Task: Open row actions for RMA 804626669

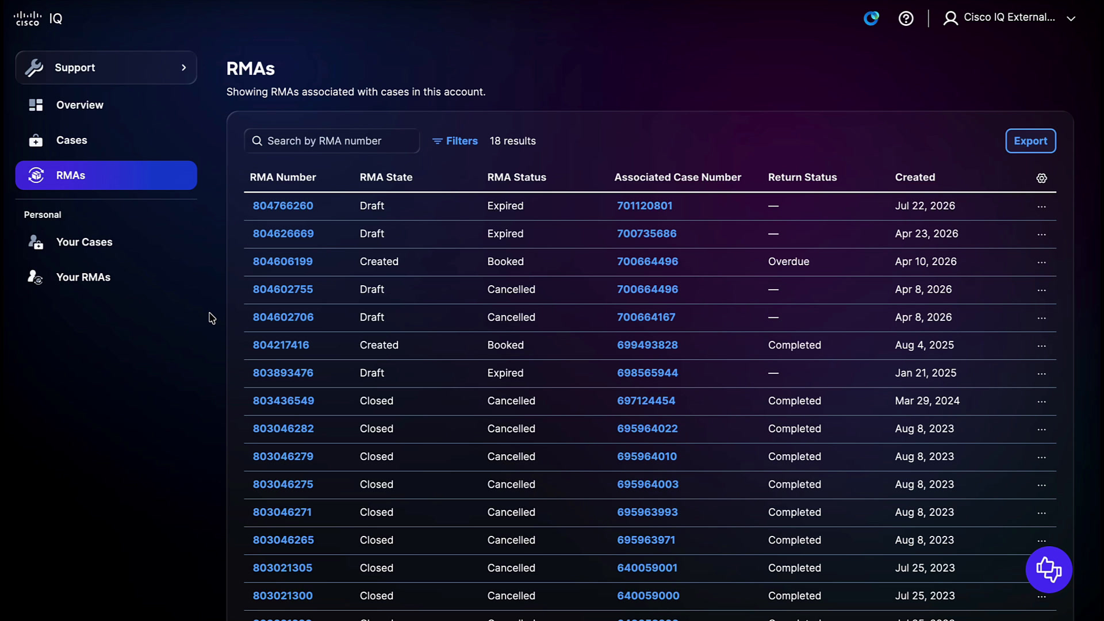Action: (1041, 234)
